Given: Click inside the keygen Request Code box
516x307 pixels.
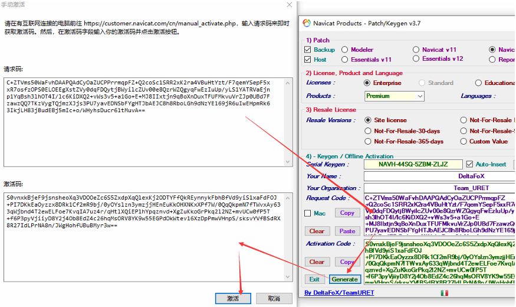Looking at the screenshot, I should pos(440,215).
